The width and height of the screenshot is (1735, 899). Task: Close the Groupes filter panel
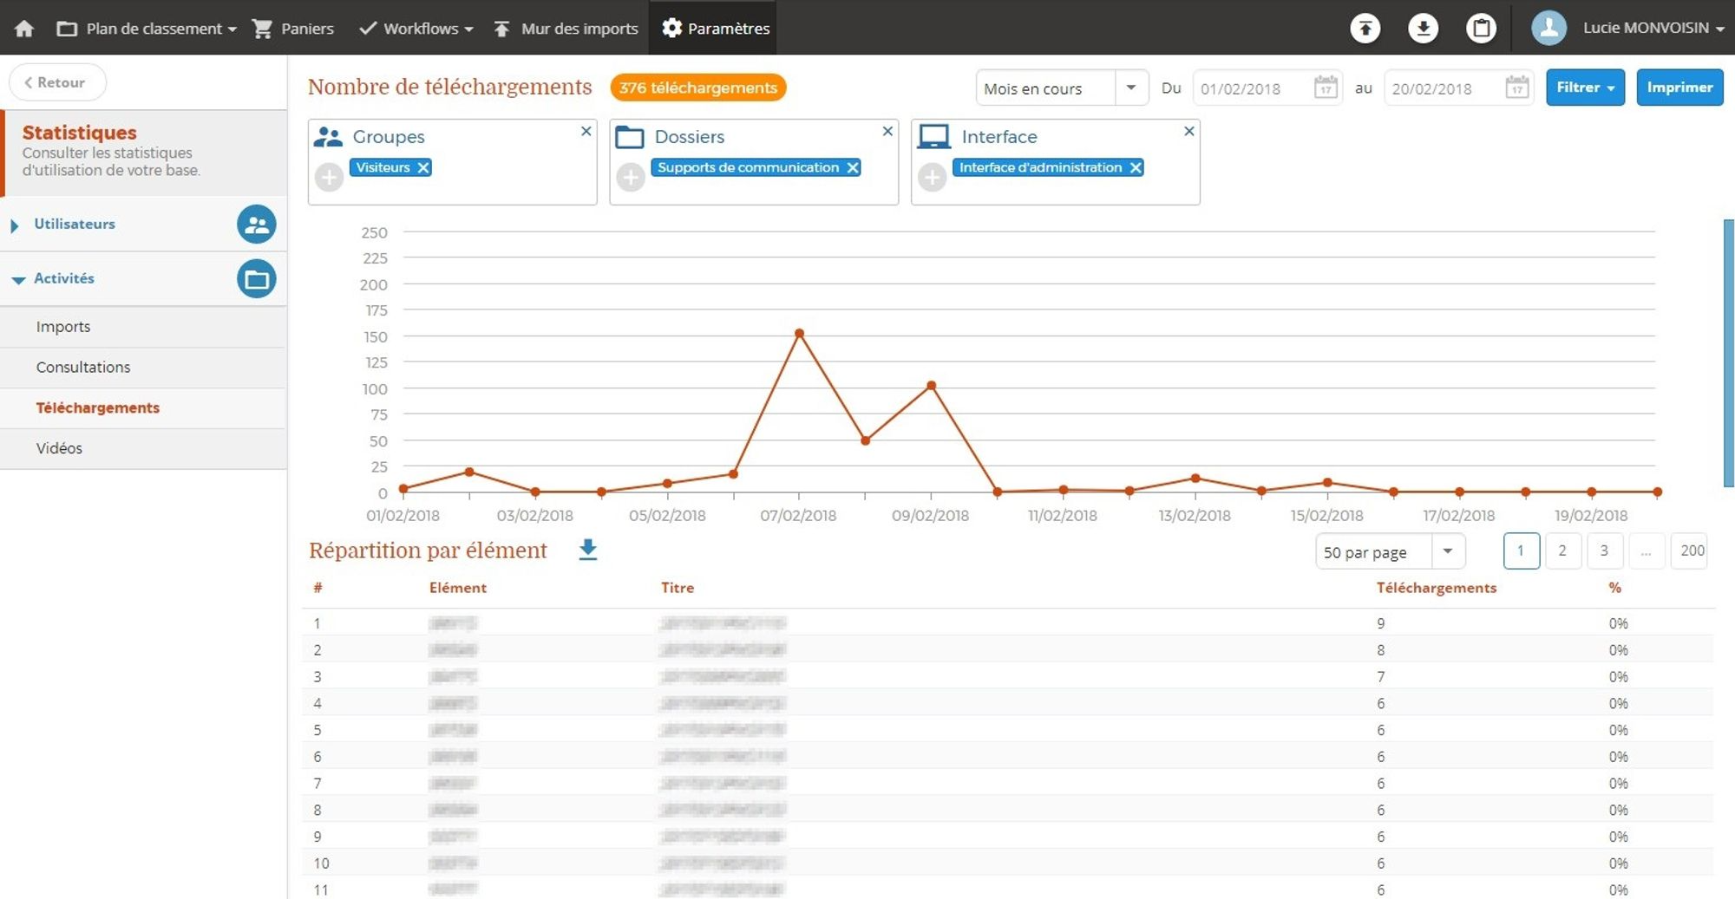click(586, 131)
